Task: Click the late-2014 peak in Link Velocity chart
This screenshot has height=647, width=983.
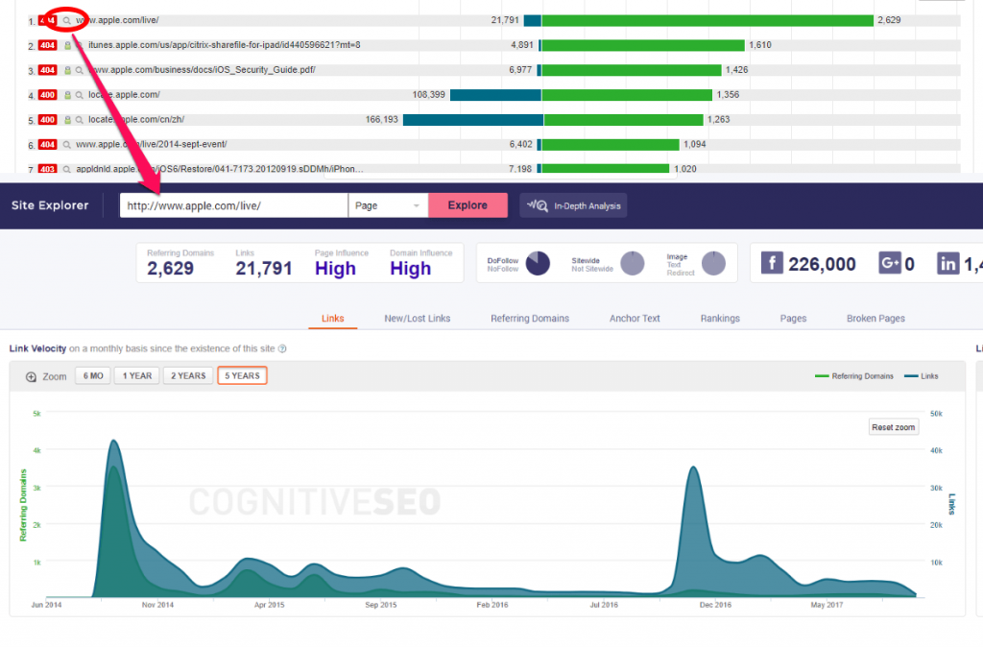Action: (113, 441)
